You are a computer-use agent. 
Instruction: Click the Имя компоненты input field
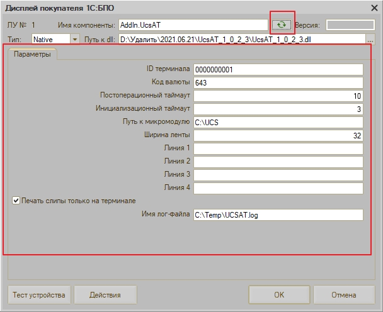(x=192, y=25)
